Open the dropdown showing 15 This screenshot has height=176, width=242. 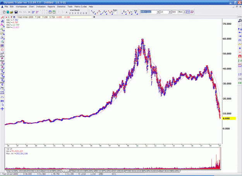coord(170,12)
